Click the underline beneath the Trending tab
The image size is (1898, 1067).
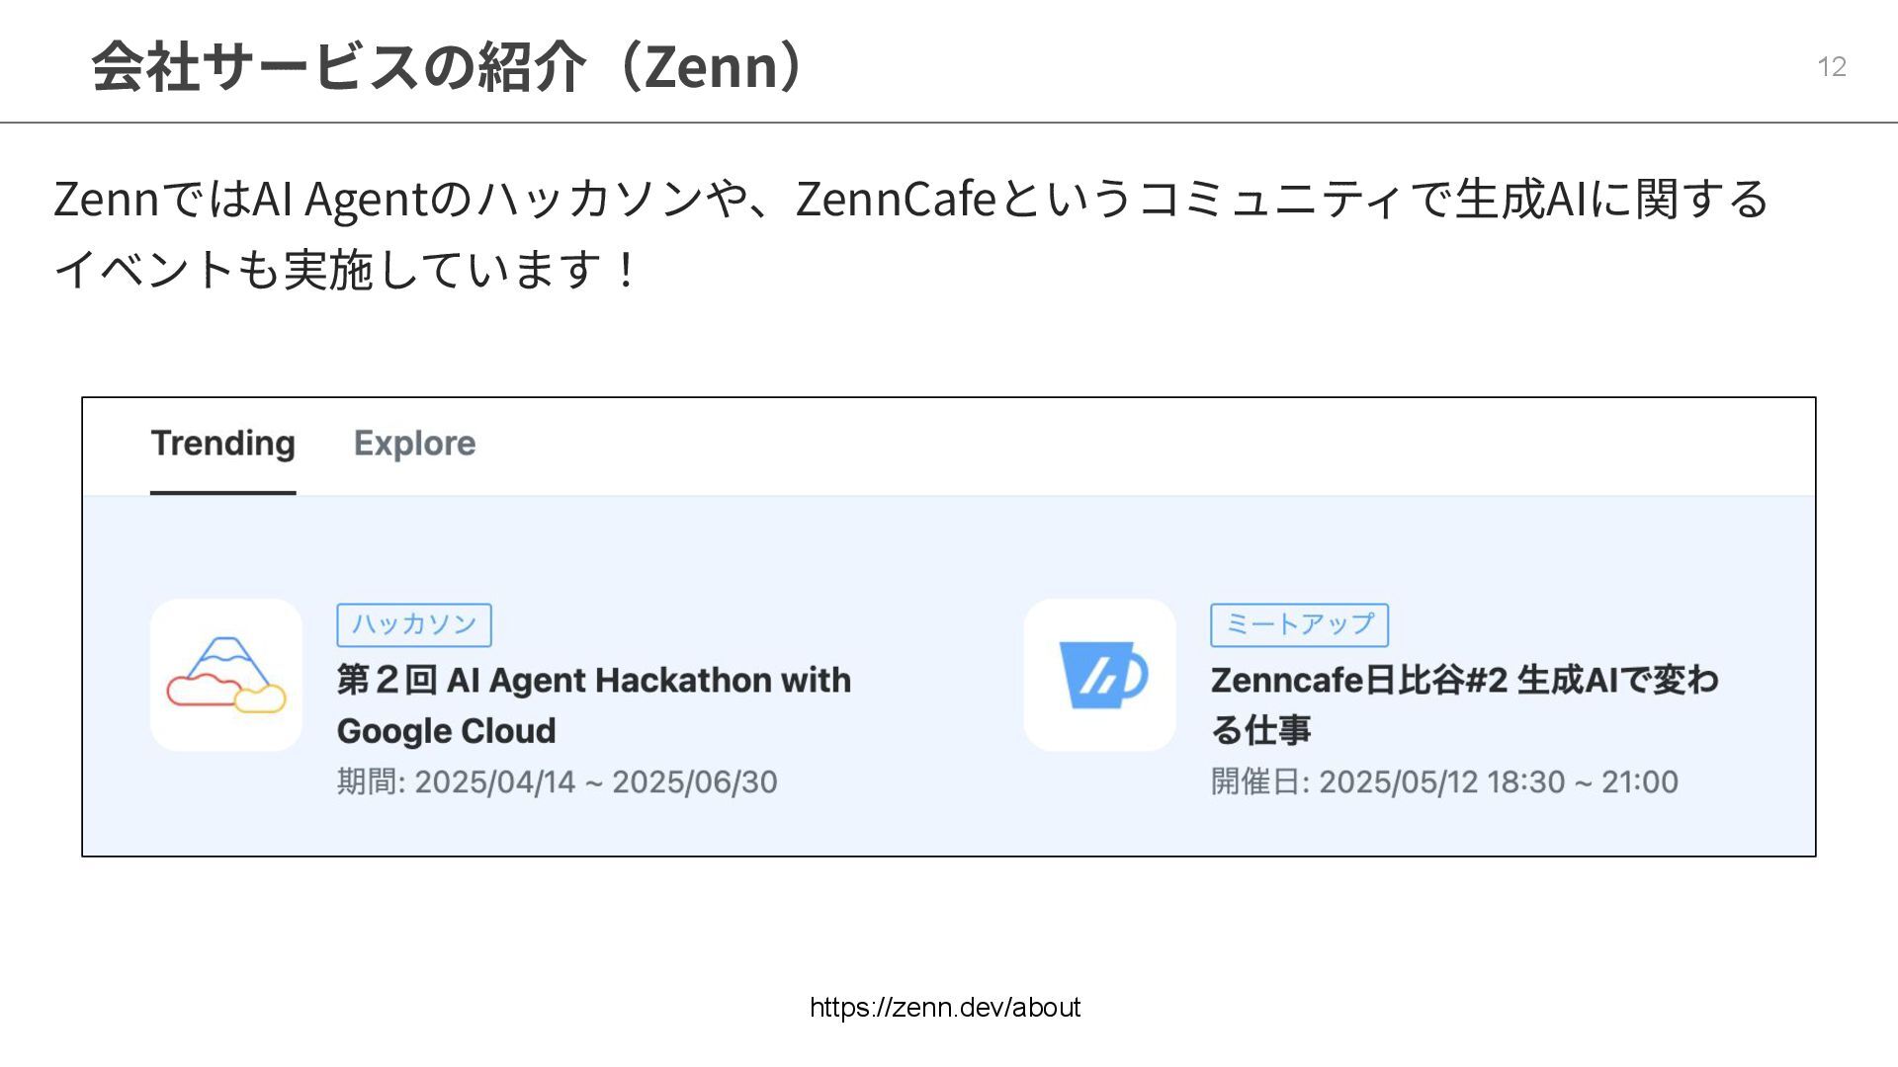coord(222,492)
